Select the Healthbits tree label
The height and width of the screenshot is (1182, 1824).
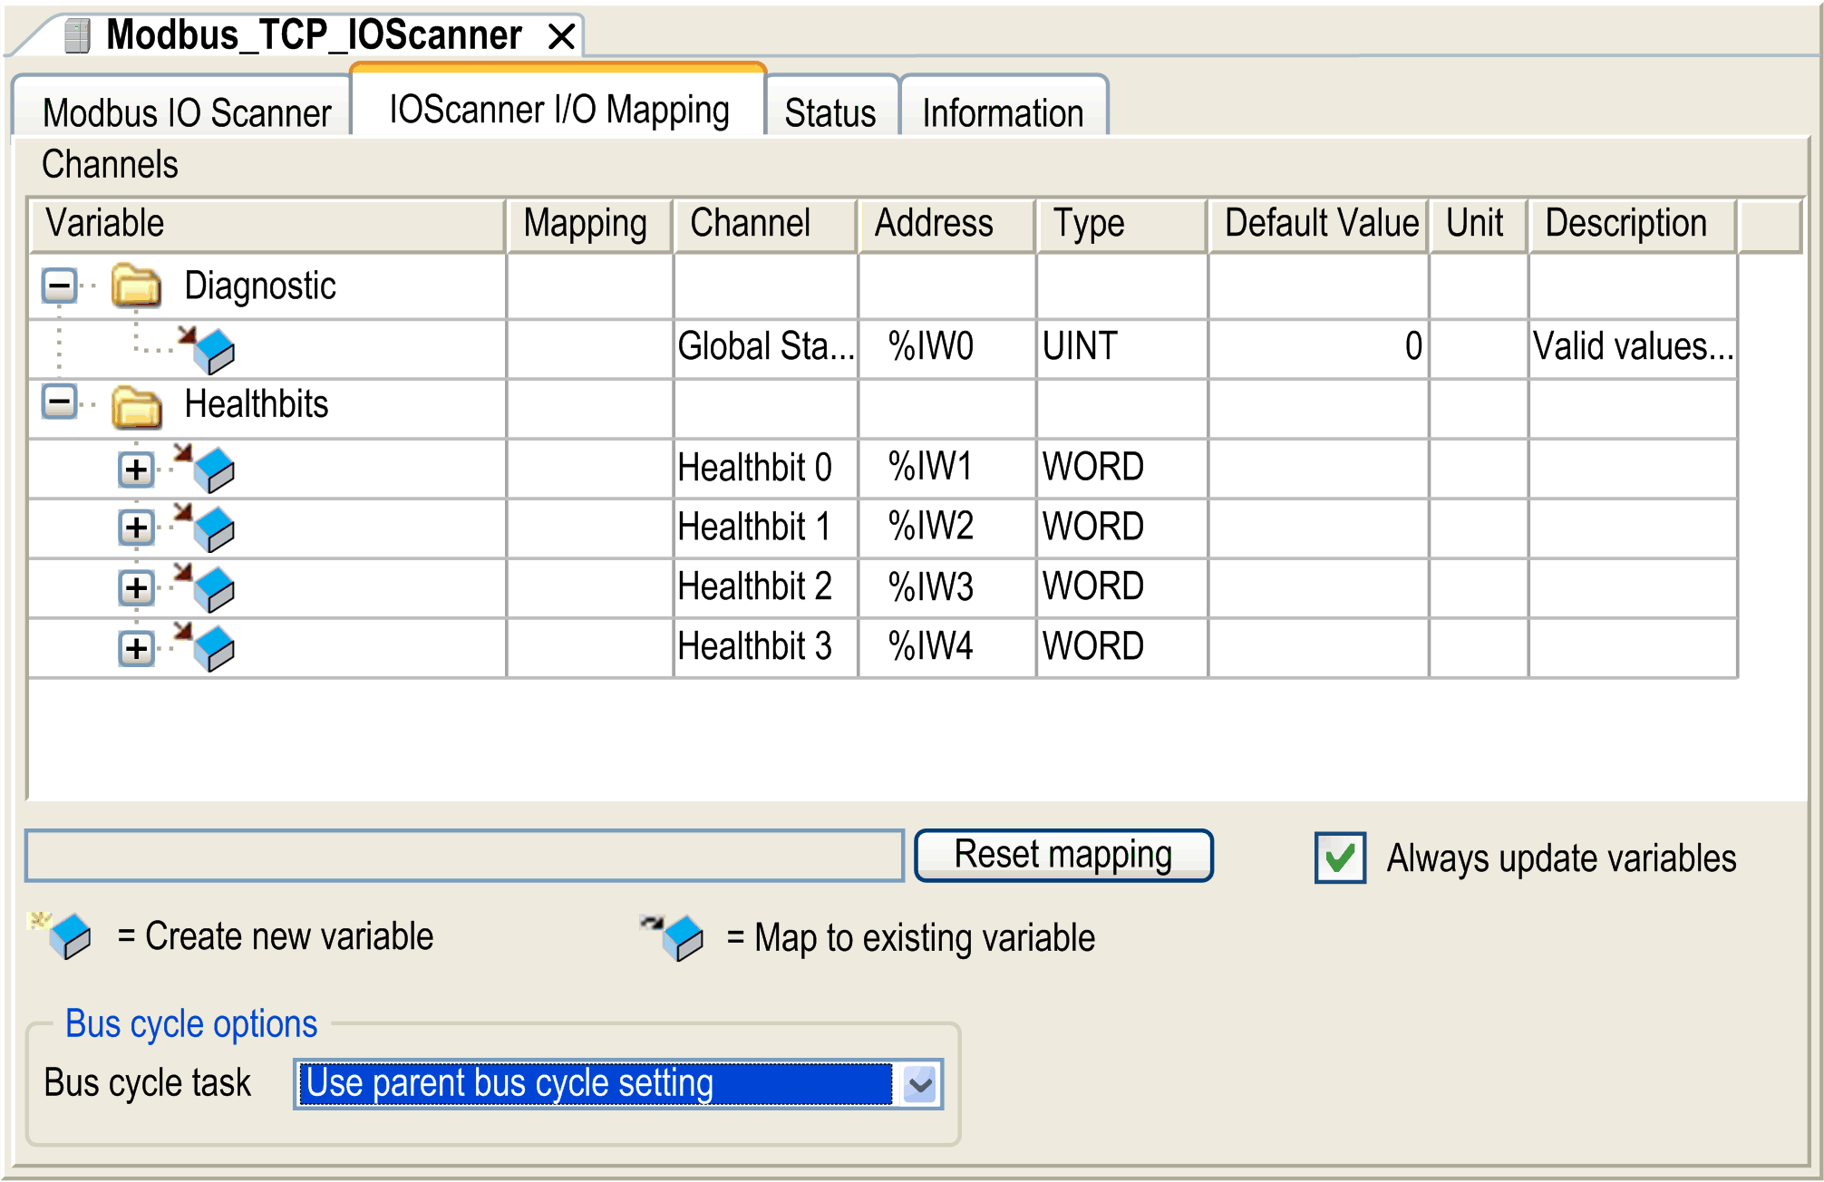tap(257, 403)
